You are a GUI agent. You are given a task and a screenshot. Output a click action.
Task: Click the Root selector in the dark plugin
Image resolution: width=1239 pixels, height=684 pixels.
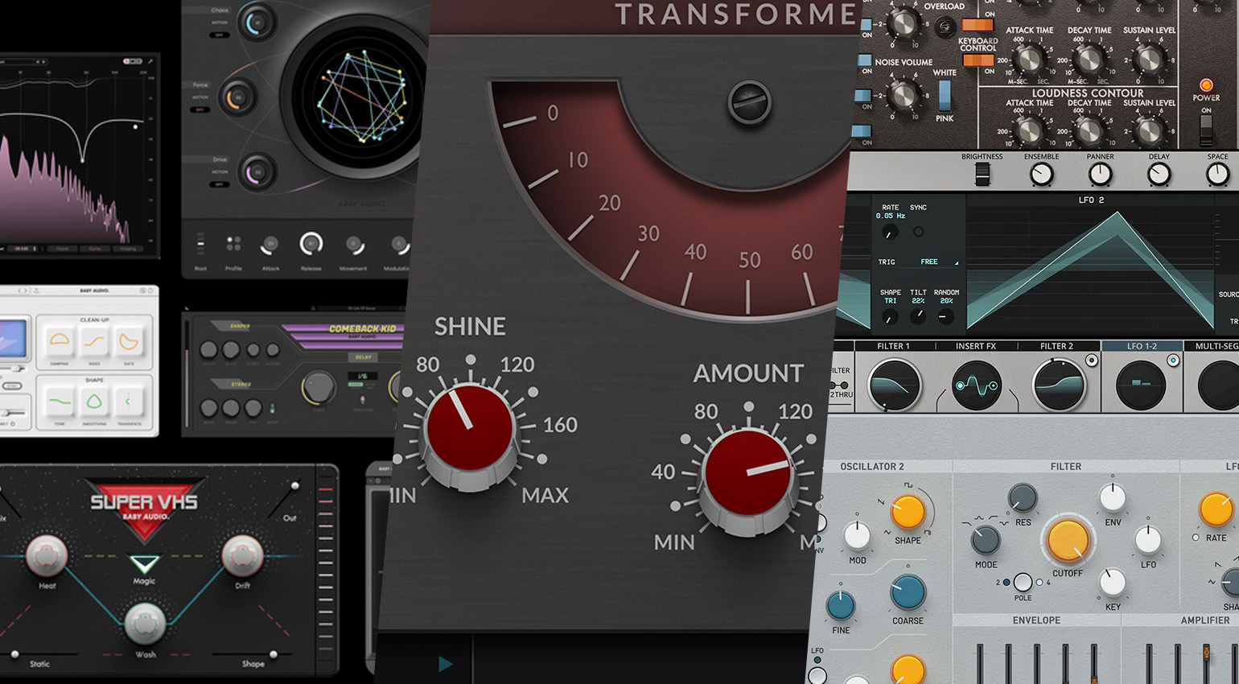coord(200,244)
